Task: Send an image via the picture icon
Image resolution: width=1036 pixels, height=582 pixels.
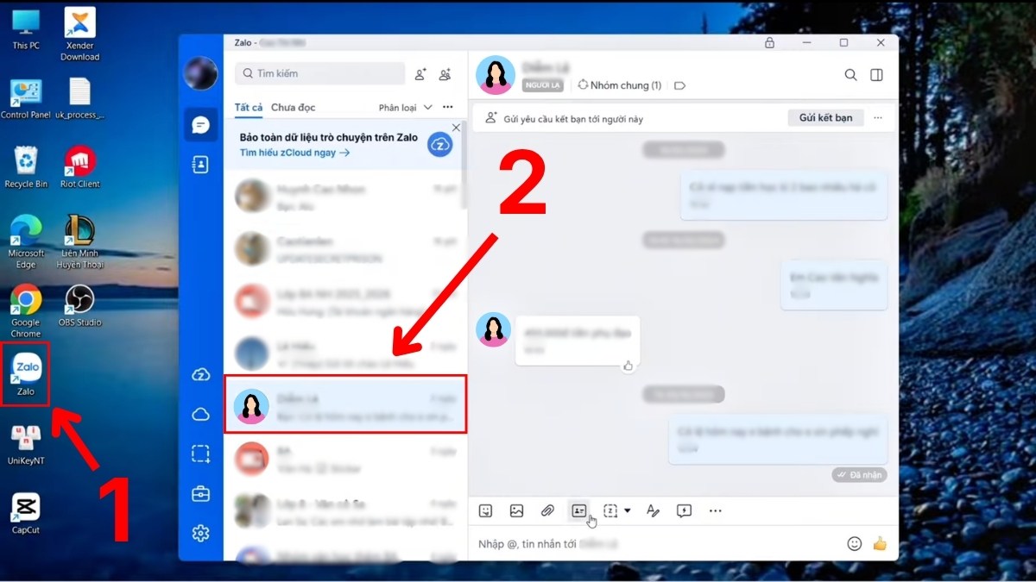Action: [x=516, y=510]
